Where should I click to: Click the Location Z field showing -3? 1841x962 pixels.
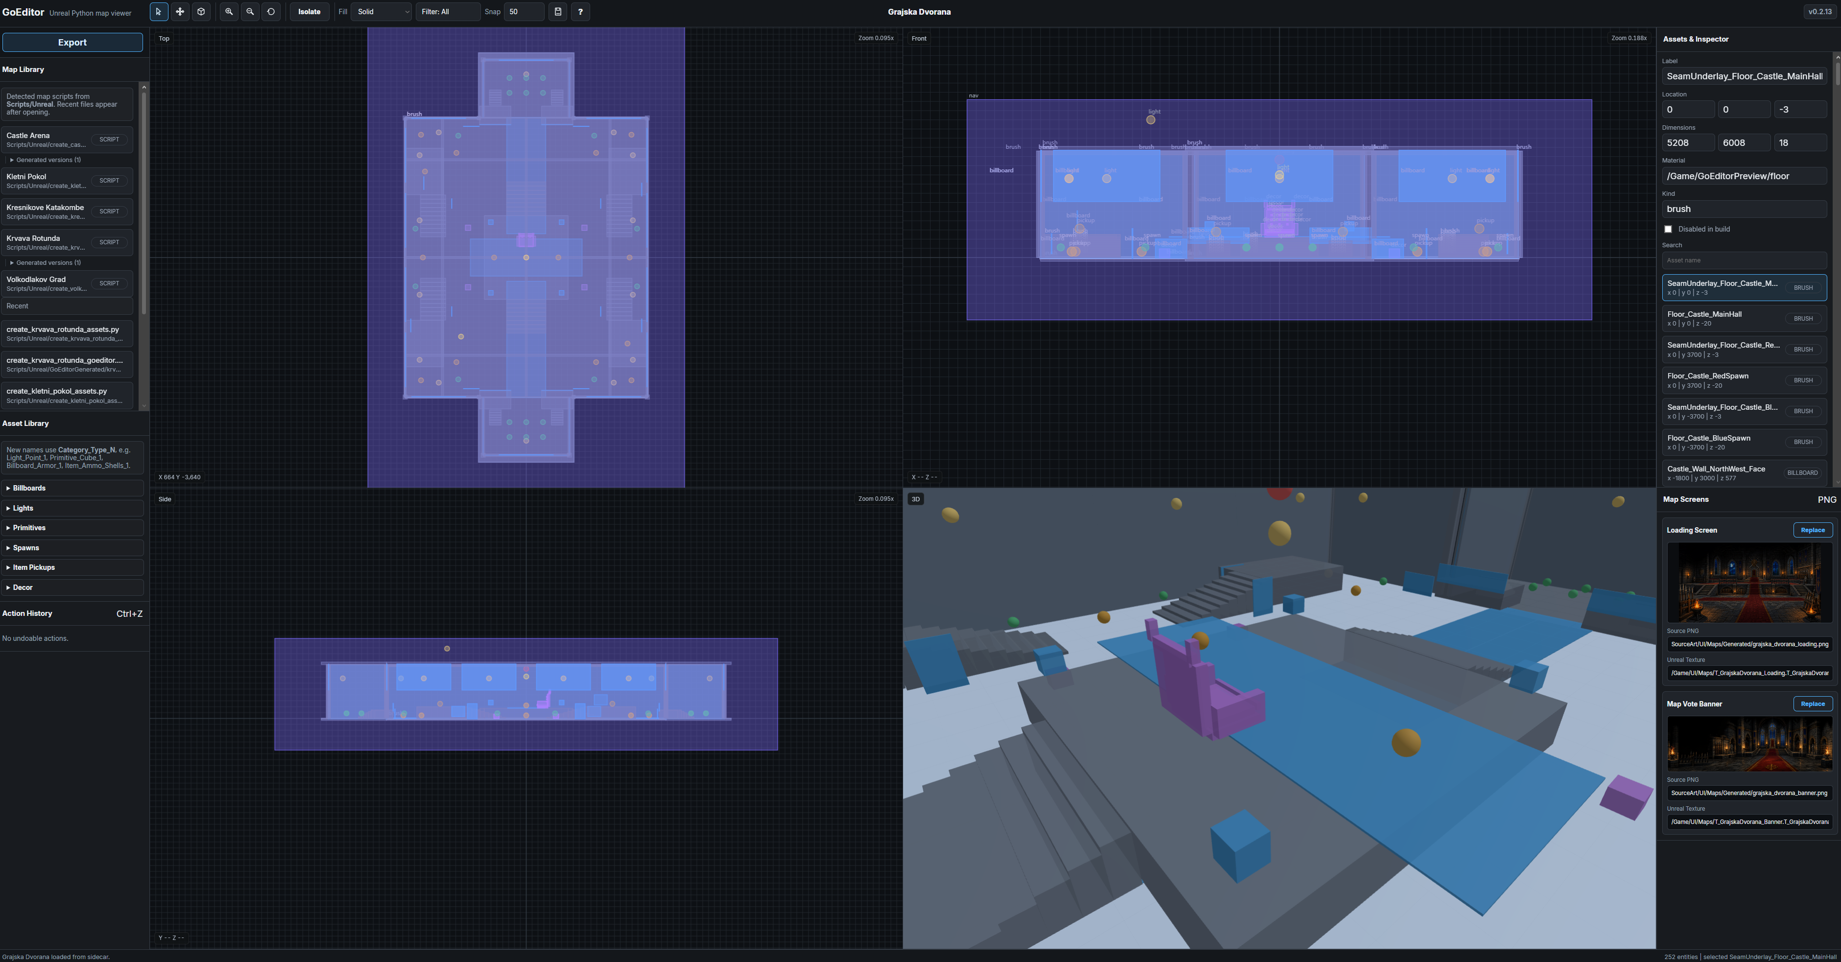(1799, 109)
